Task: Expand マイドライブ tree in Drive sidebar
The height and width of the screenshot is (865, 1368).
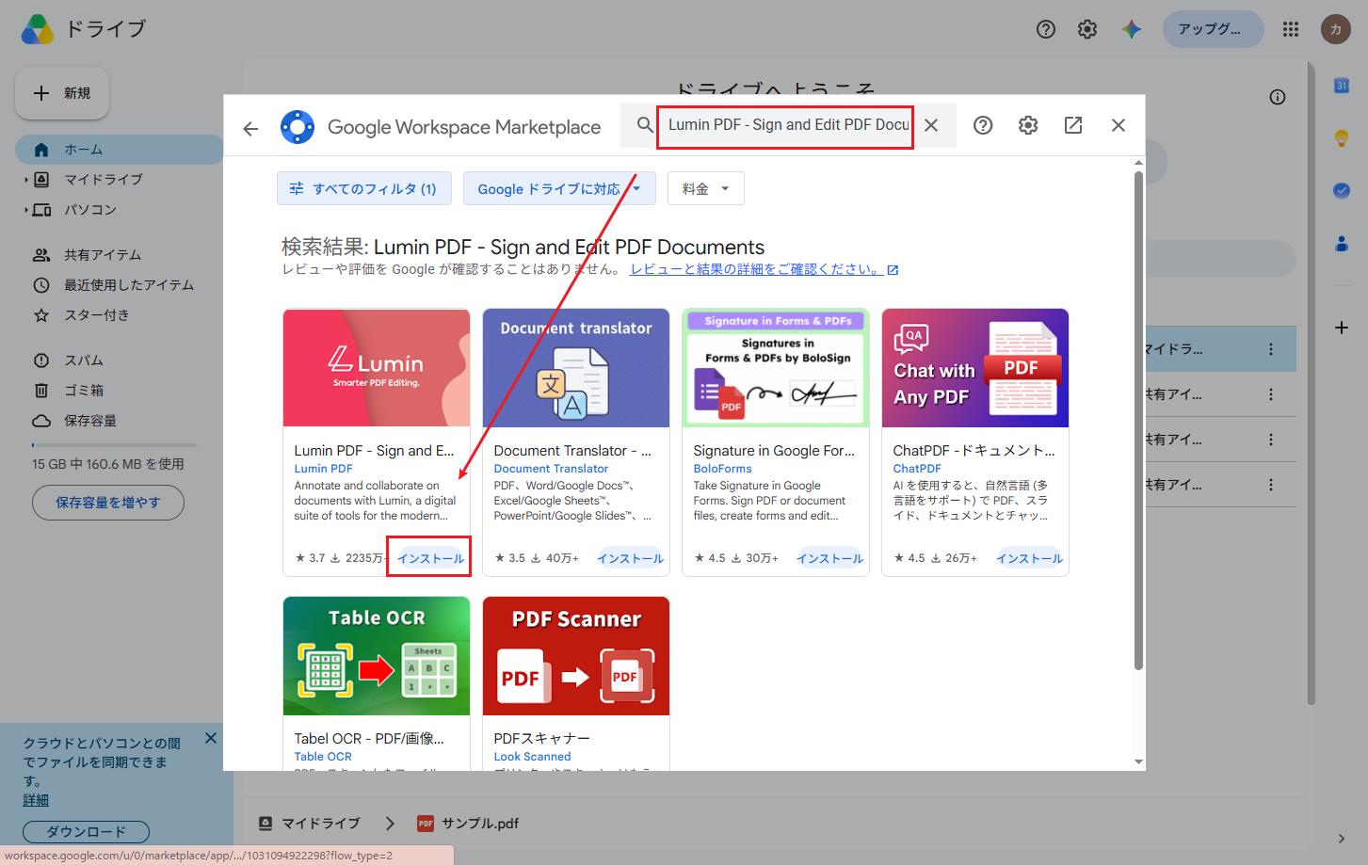Action: pyautogui.click(x=26, y=180)
